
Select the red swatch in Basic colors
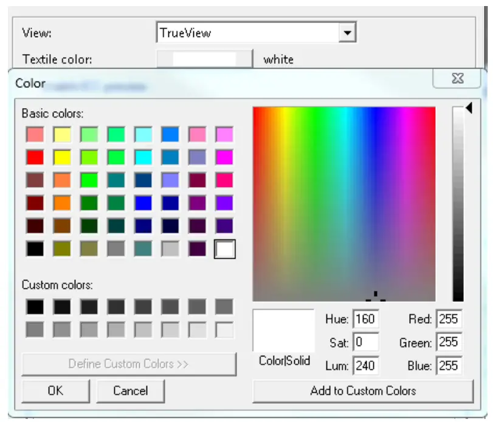tap(35, 157)
